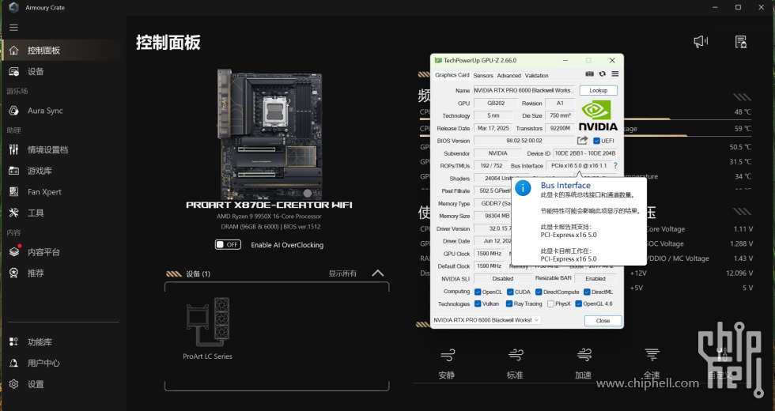Viewport: 775px width, 411px height.
Task: Click the 推荐 badge icon
Action: pos(14,273)
